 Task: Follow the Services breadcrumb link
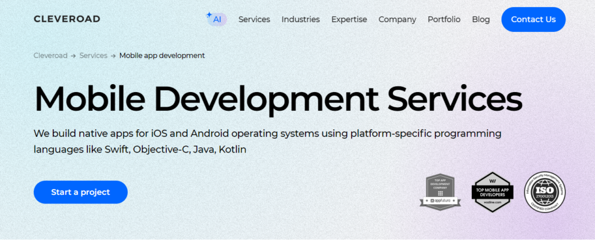[x=94, y=56]
